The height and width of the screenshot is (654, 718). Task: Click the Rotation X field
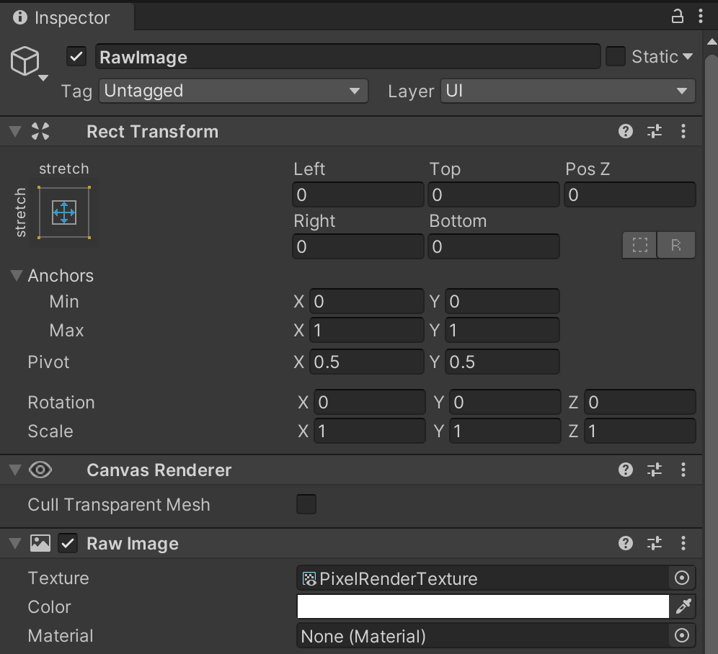[x=370, y=403]
